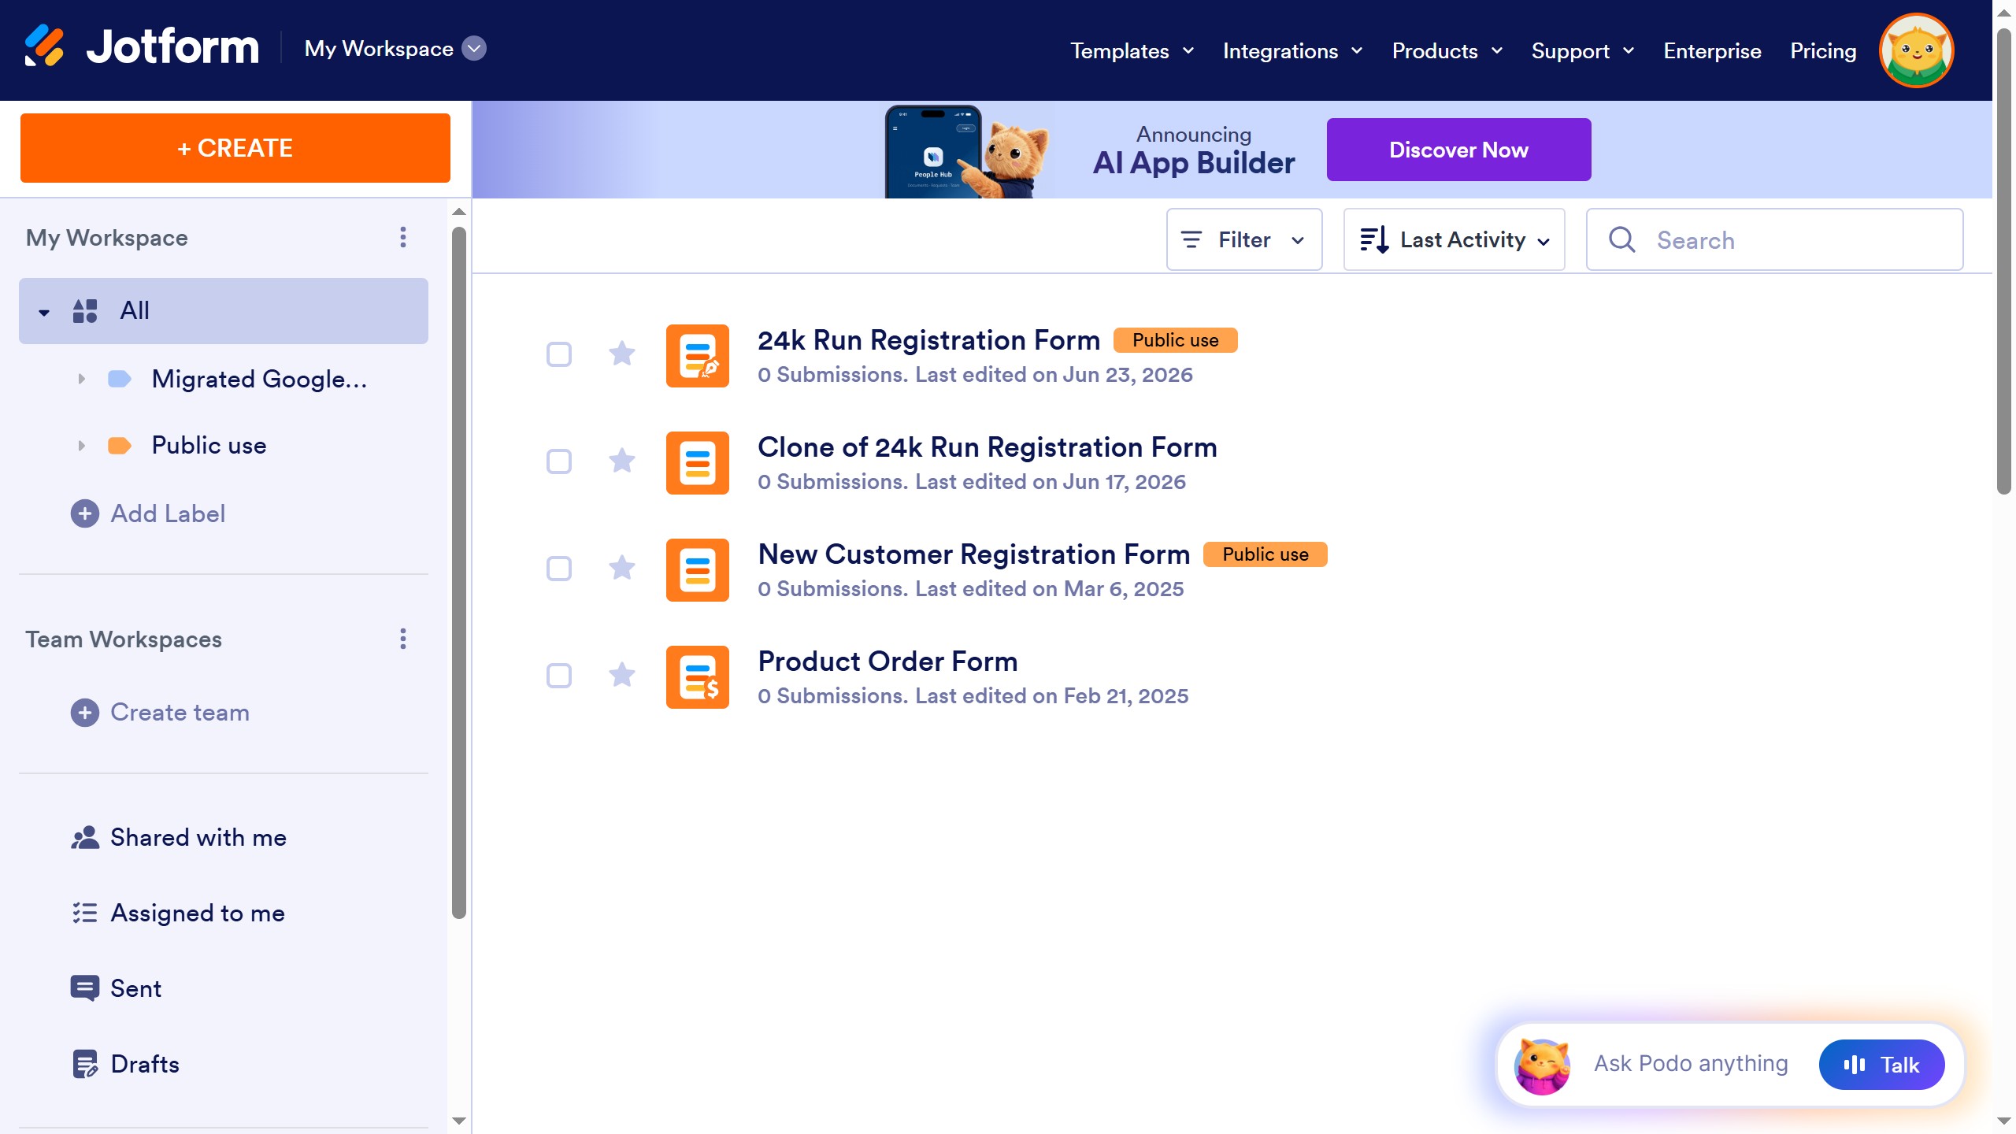Click the Filter lines icon
Viewport: 2016px width, 1134px height.
[1191, 239]
